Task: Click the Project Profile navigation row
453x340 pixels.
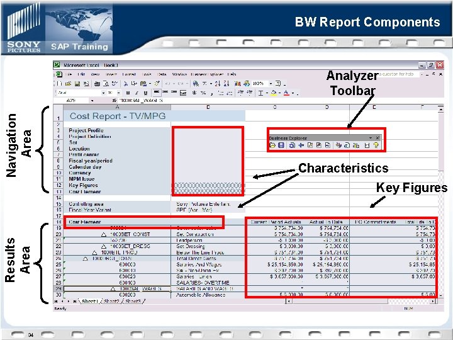Action: coord(117,130)
